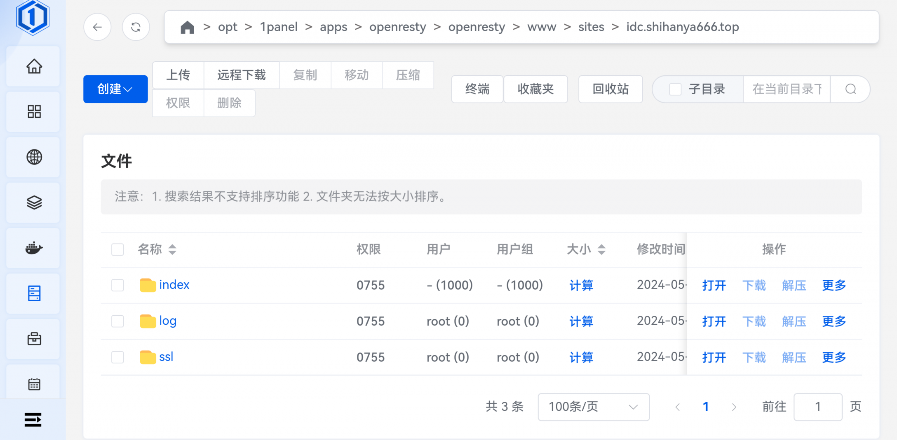Expand the 创建 create dropdown
The image size is (897, 440).
[115, 89]
